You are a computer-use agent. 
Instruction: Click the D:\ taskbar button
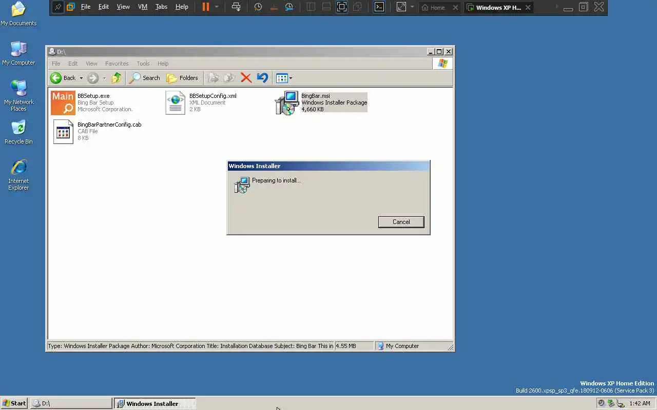[71, 403]
